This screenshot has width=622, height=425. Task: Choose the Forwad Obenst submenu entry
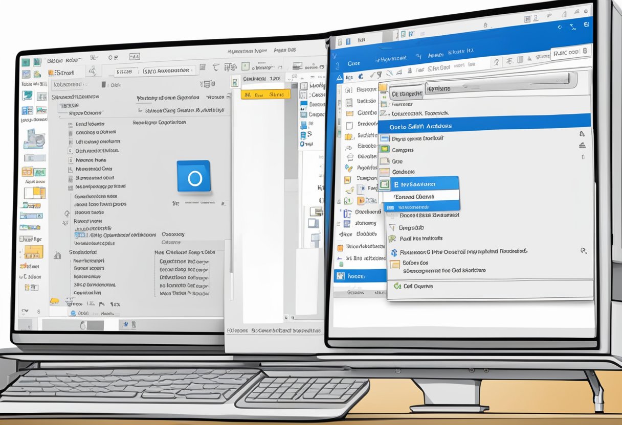[x=419, y=196]
